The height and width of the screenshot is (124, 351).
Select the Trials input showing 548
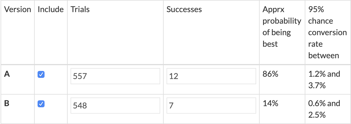coord(115,106)
